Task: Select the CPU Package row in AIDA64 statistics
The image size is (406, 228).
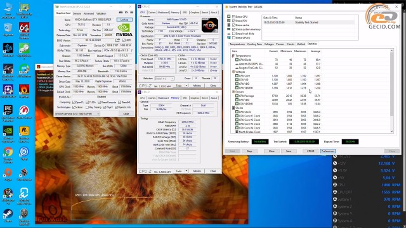Action: pyautogui.click(x=276, y=96)
